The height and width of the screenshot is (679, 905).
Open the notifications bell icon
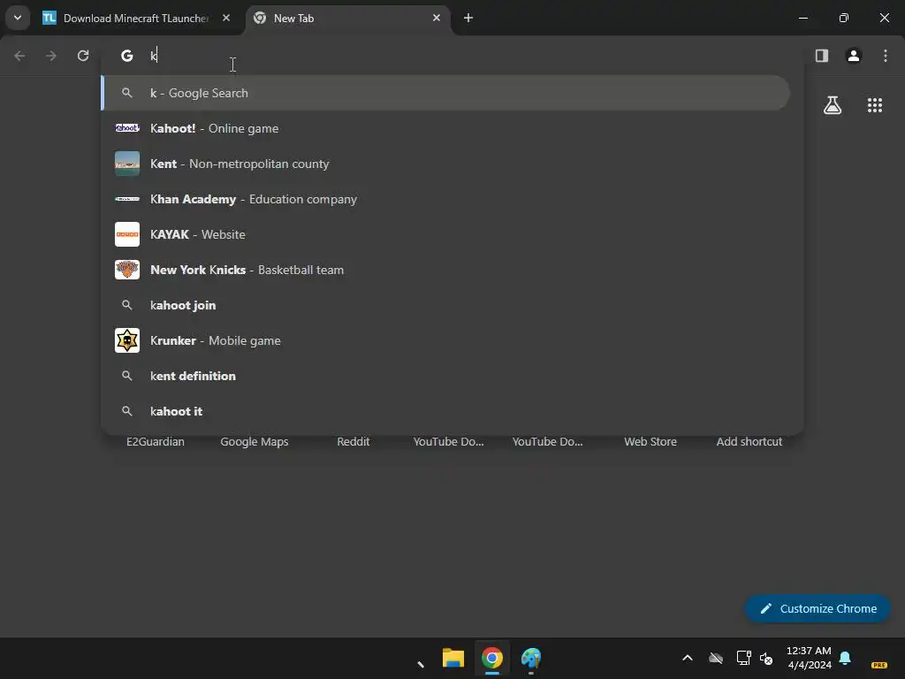tap(845, 658)
